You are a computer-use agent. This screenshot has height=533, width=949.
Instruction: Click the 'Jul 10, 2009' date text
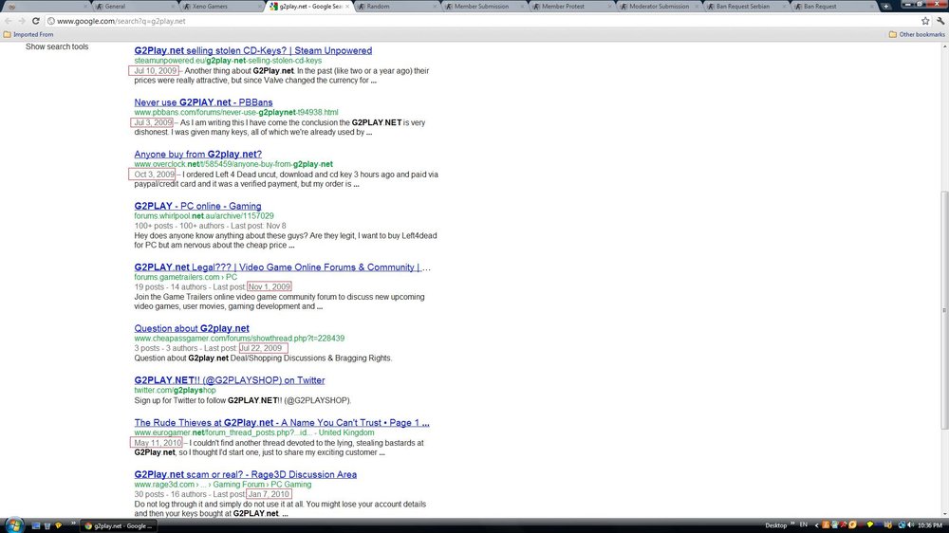coord(156,71)
